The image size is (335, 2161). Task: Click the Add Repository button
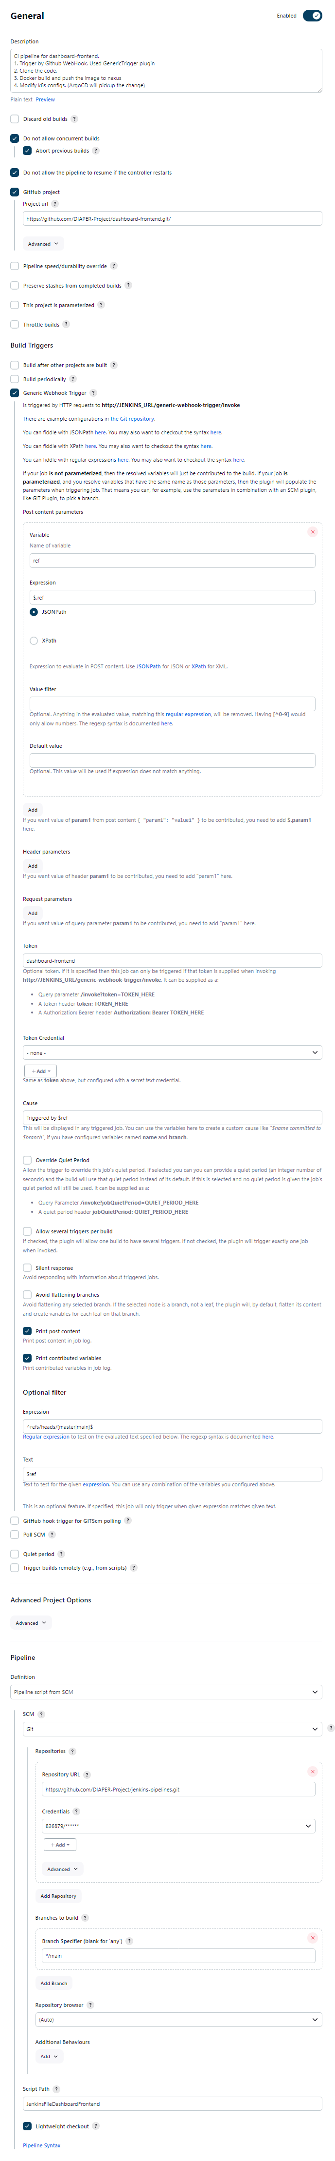58,1896
